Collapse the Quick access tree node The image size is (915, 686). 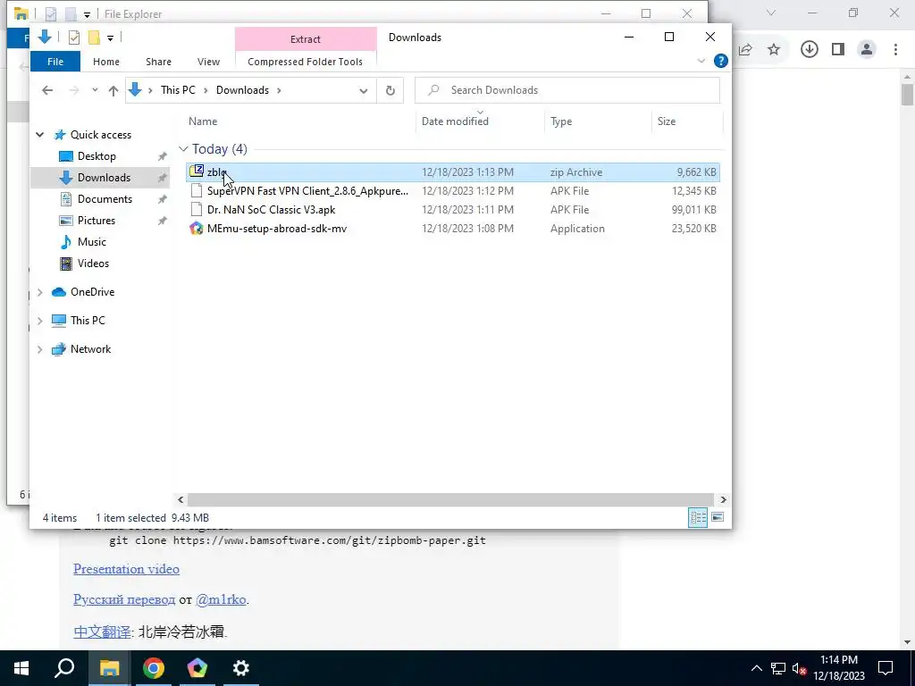click(39, 135)
